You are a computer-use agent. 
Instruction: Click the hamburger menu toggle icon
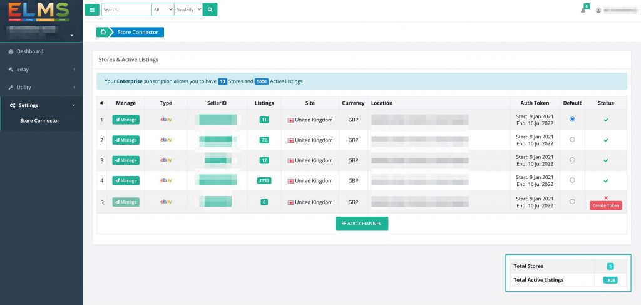point(92,9)
